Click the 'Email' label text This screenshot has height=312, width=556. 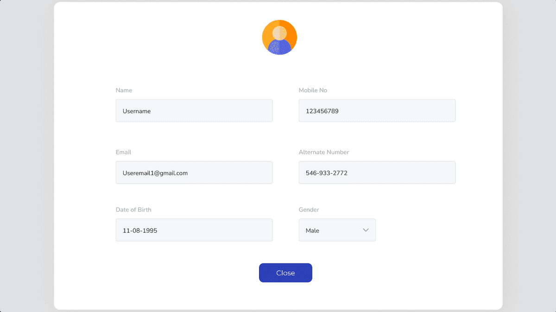click(x=123, y=152)
